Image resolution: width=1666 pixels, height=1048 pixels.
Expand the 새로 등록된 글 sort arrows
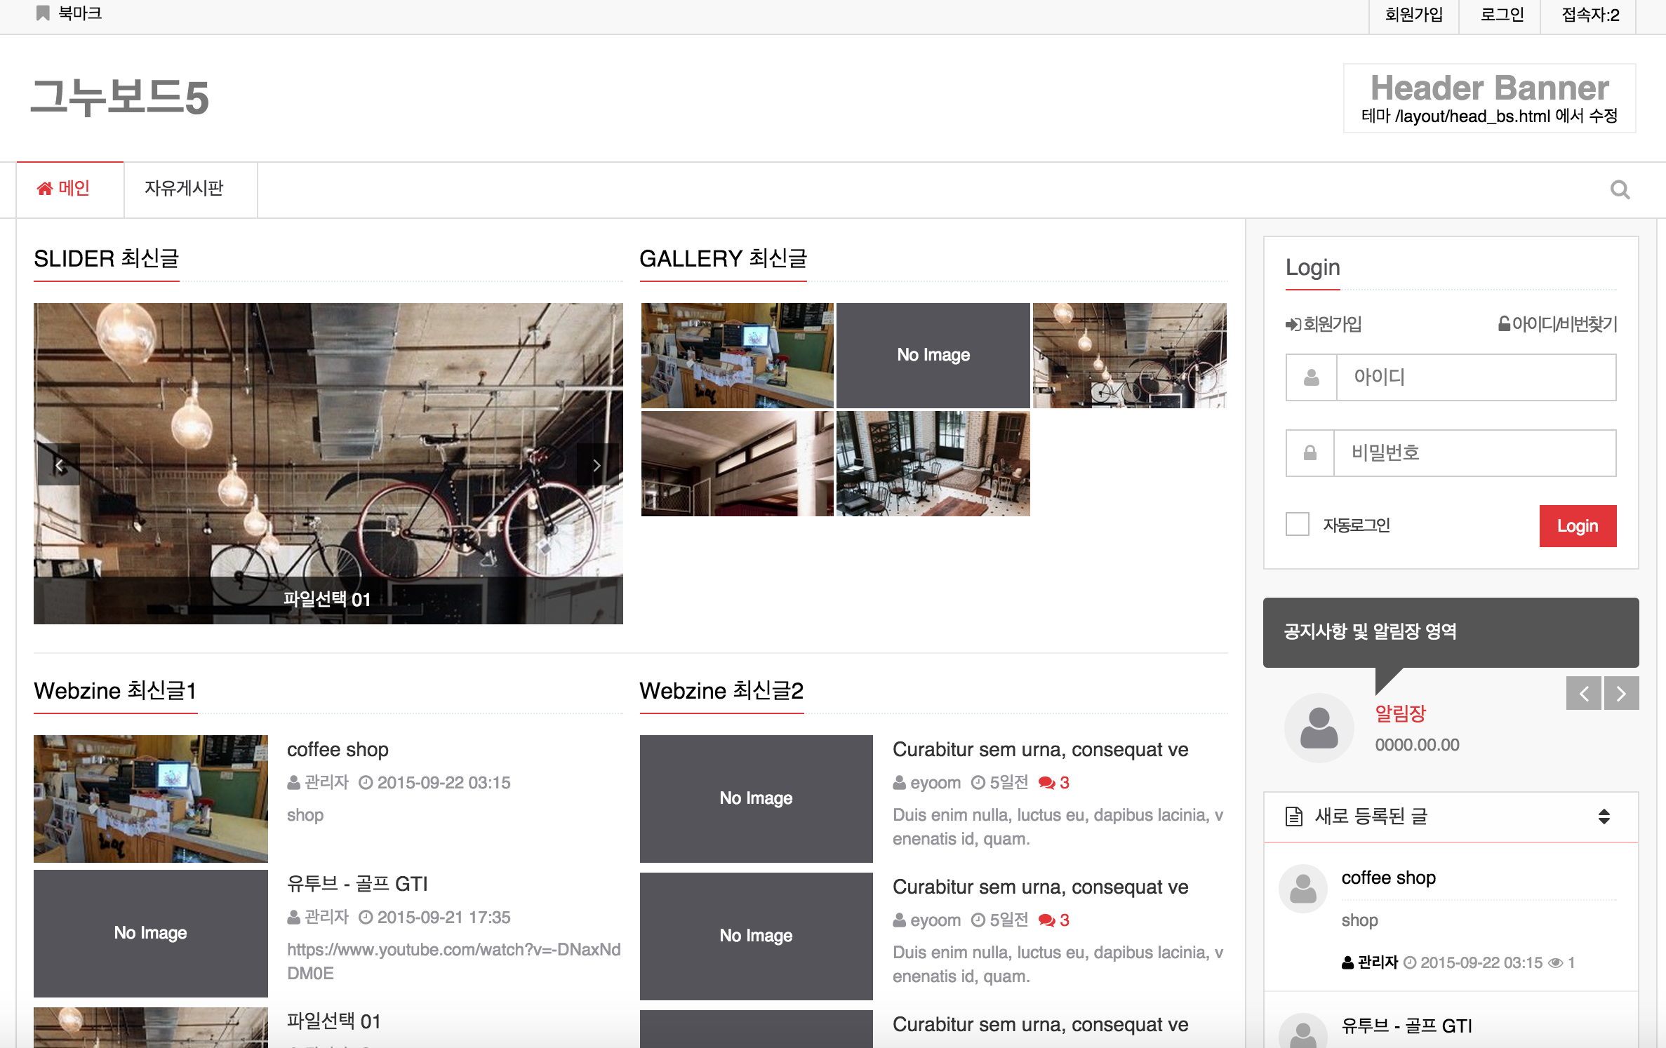click(1604, 817)
